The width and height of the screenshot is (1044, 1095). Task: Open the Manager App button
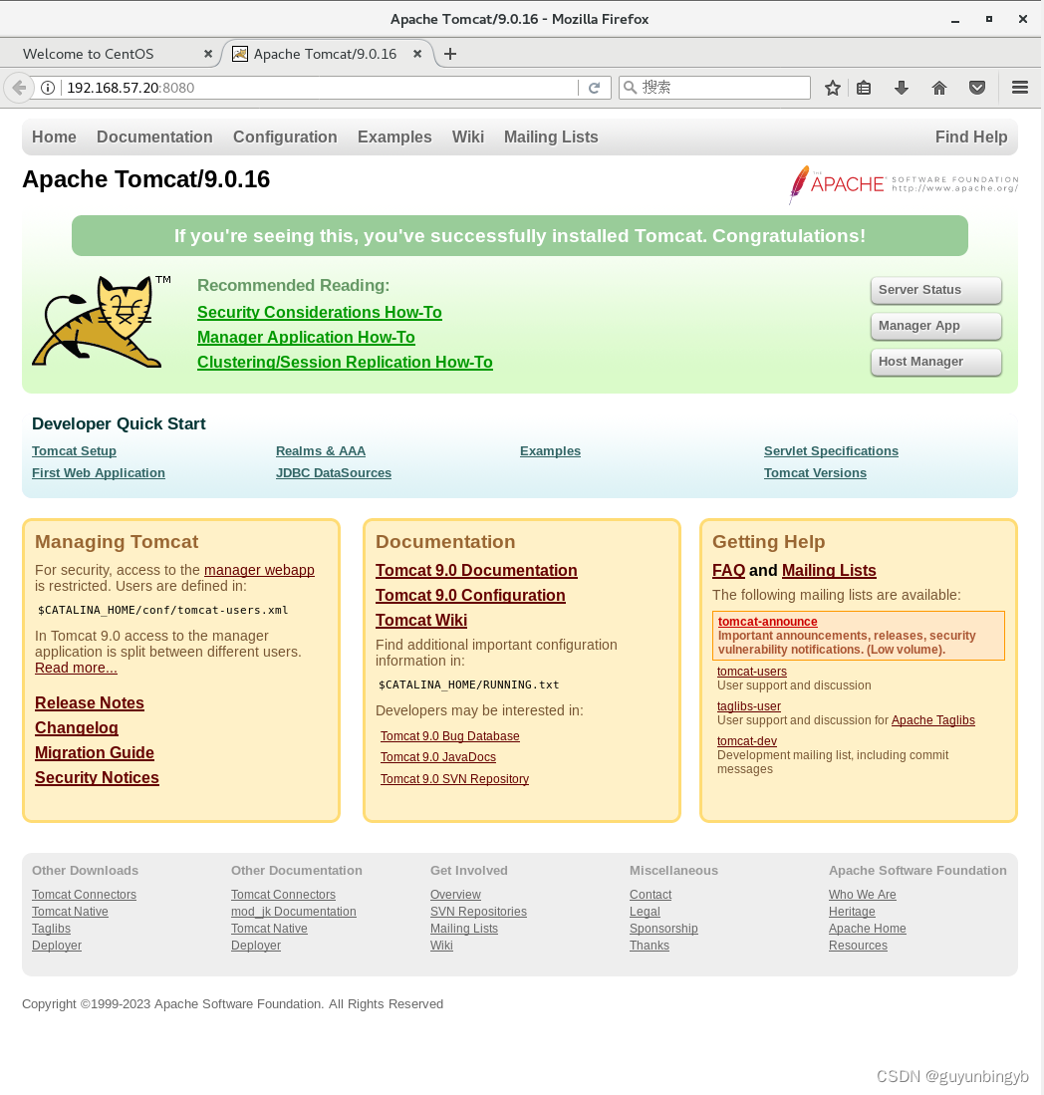pyautogui.click(x=935, y=326)
